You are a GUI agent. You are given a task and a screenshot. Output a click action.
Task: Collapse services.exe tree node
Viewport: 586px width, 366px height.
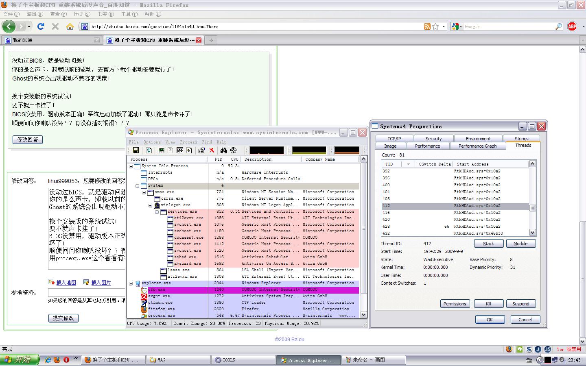(x=157, y=211)
